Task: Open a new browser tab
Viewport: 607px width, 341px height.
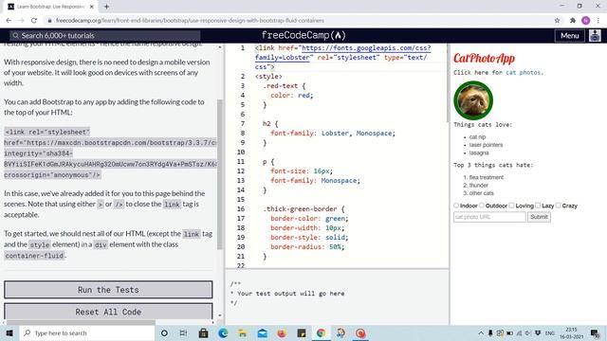Action: coord(106,7)
